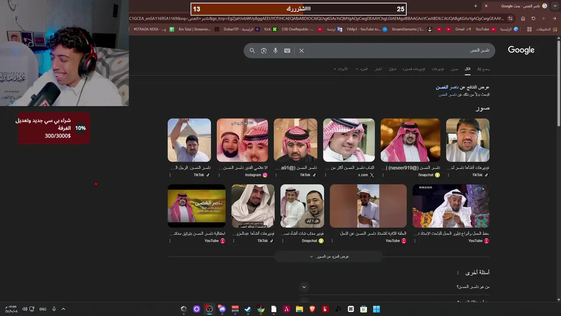The width and height of the screenshot is (561, 316).
Task: Open options menu for pyramids TikTok result
Action: (x=170, y=175)
